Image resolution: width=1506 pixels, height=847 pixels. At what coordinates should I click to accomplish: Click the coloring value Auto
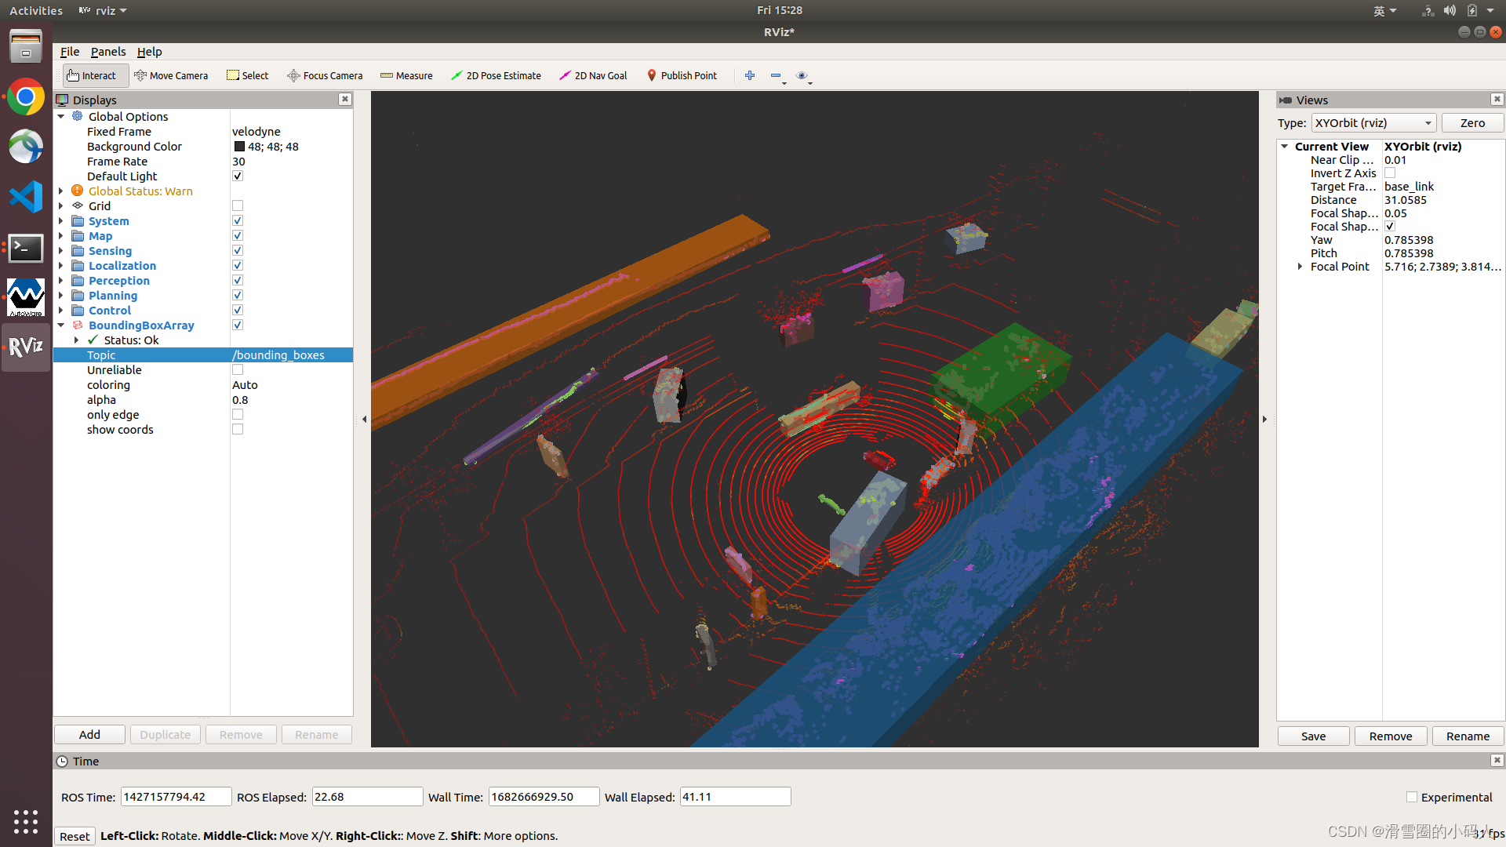pyautogui.click(x=245, y=384)
